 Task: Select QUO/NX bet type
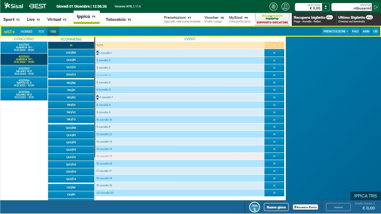(71, 128)
